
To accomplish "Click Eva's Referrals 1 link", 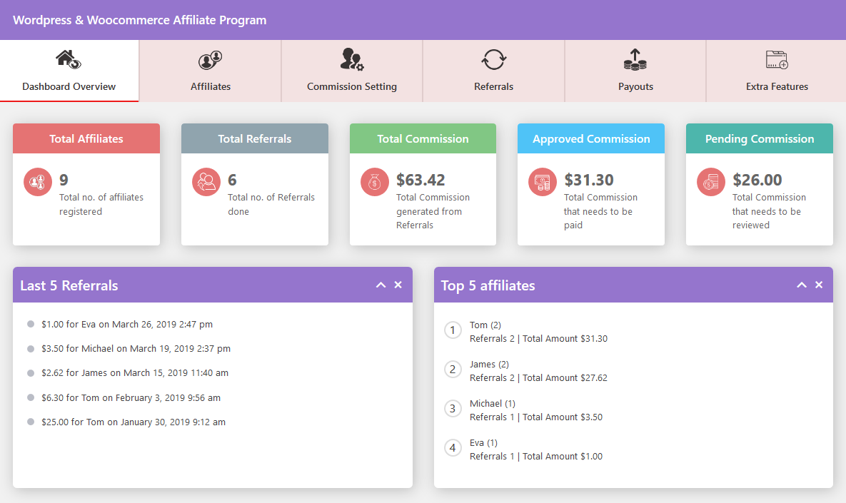I will [491, 456].
